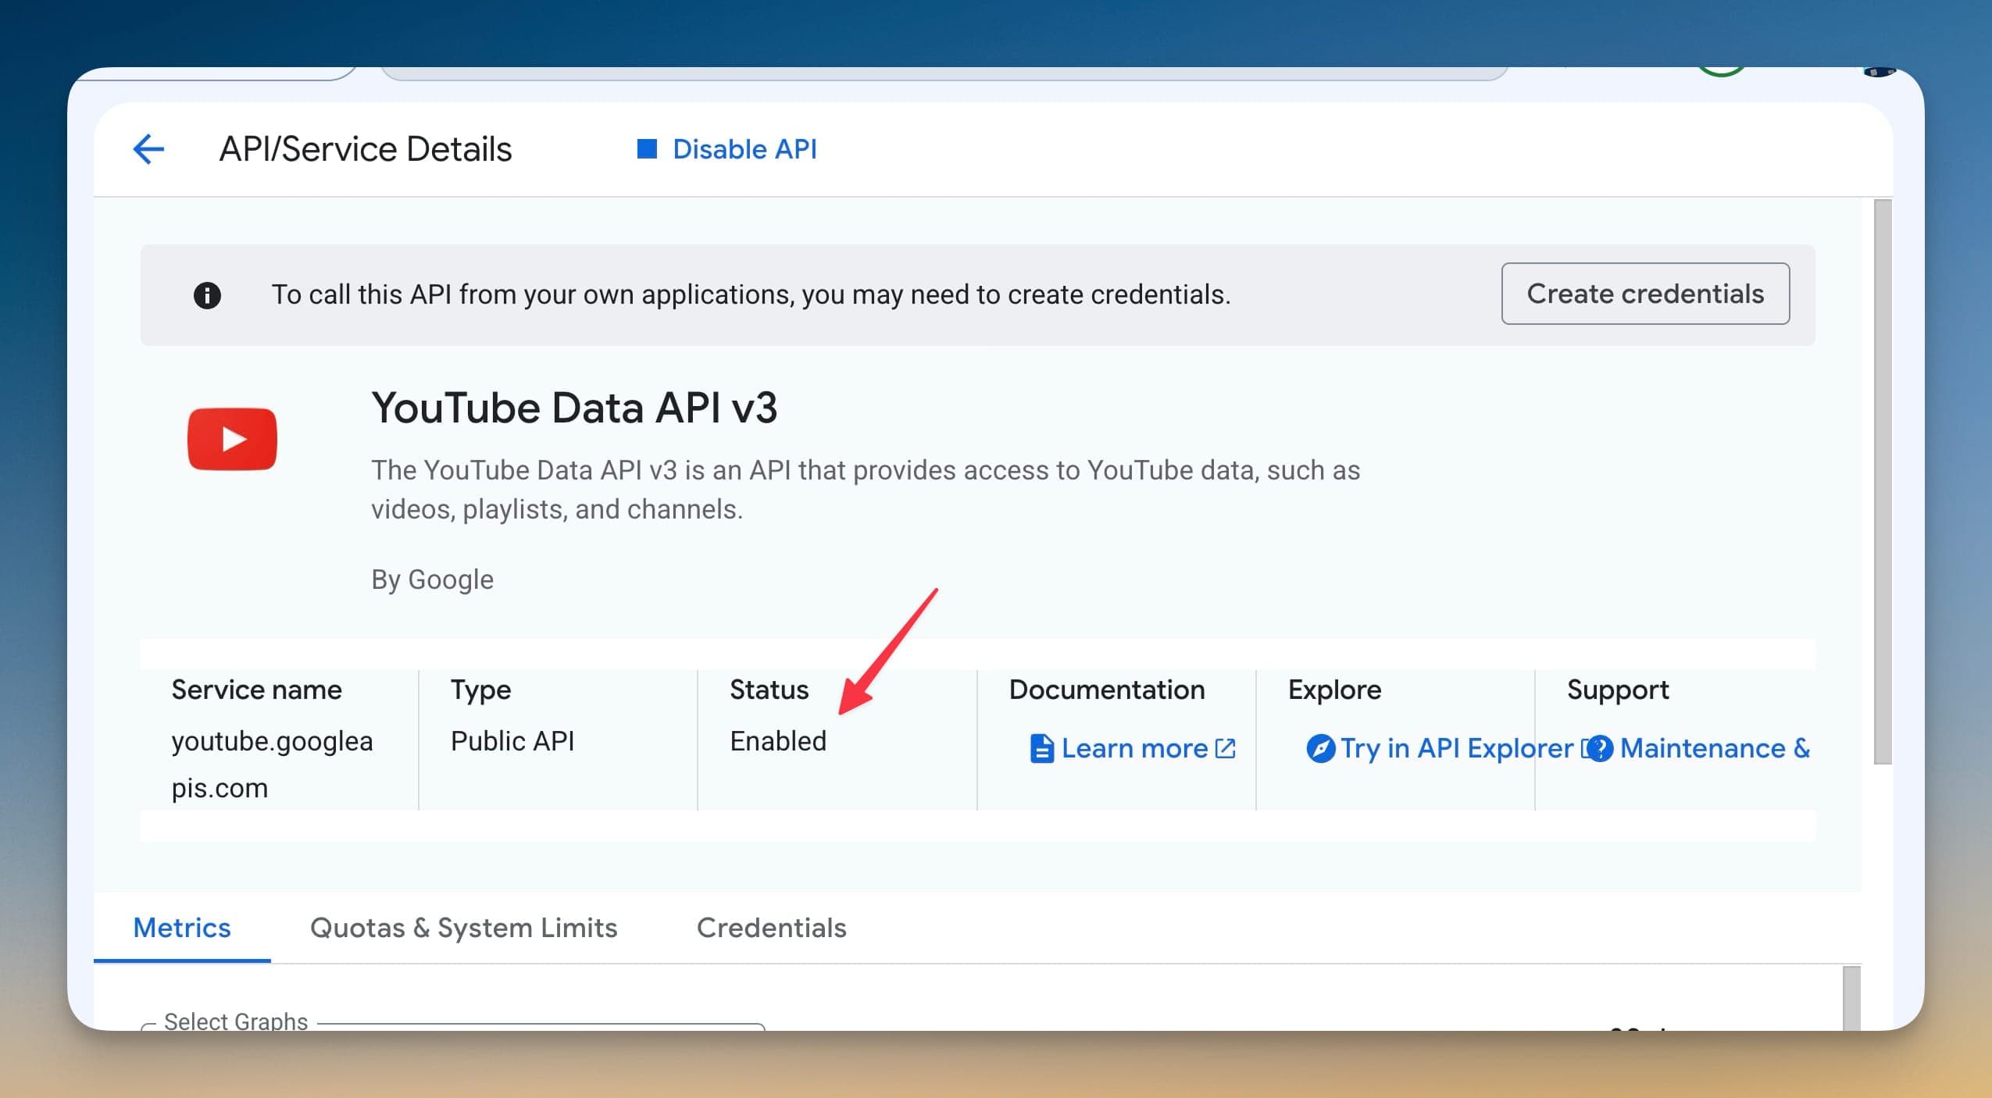The image size is (1992, 1098).
Task: Click the By Google text
Action: (432, 579)
